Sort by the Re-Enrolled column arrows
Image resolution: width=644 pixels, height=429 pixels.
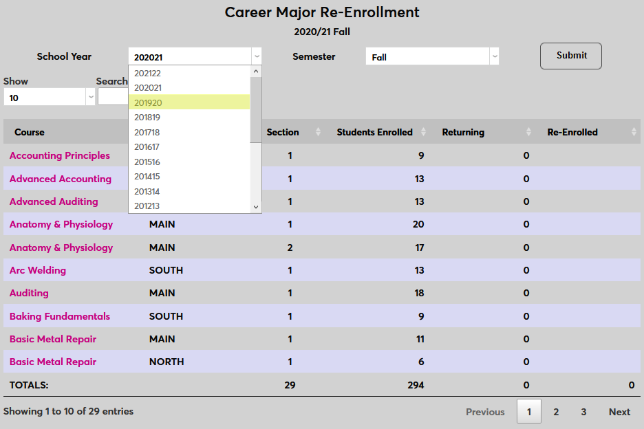[x=634, y=132]
